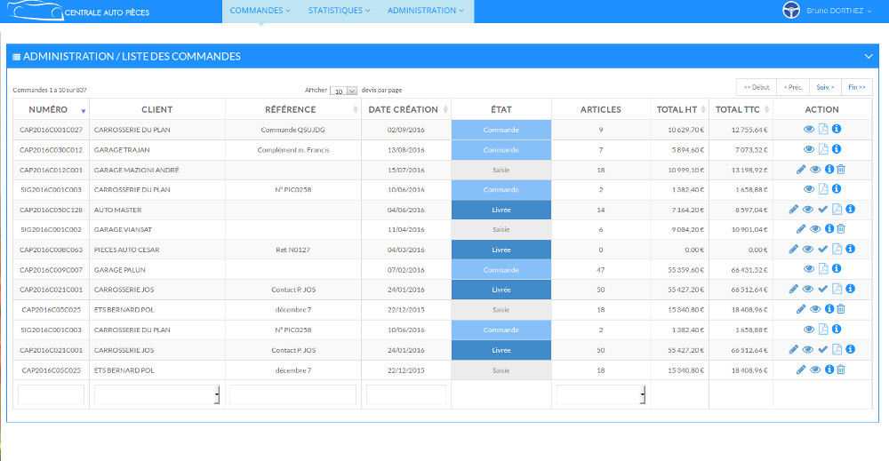Sort by Total TTC column

[x=741, y=109]
